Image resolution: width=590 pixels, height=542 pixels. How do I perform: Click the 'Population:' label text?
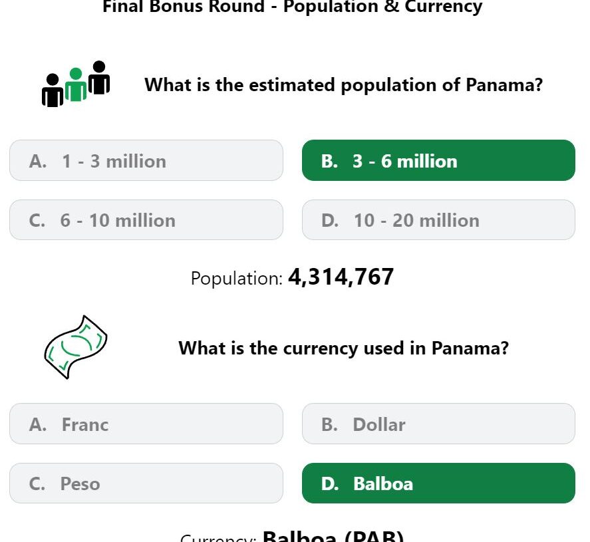[237, 279]
